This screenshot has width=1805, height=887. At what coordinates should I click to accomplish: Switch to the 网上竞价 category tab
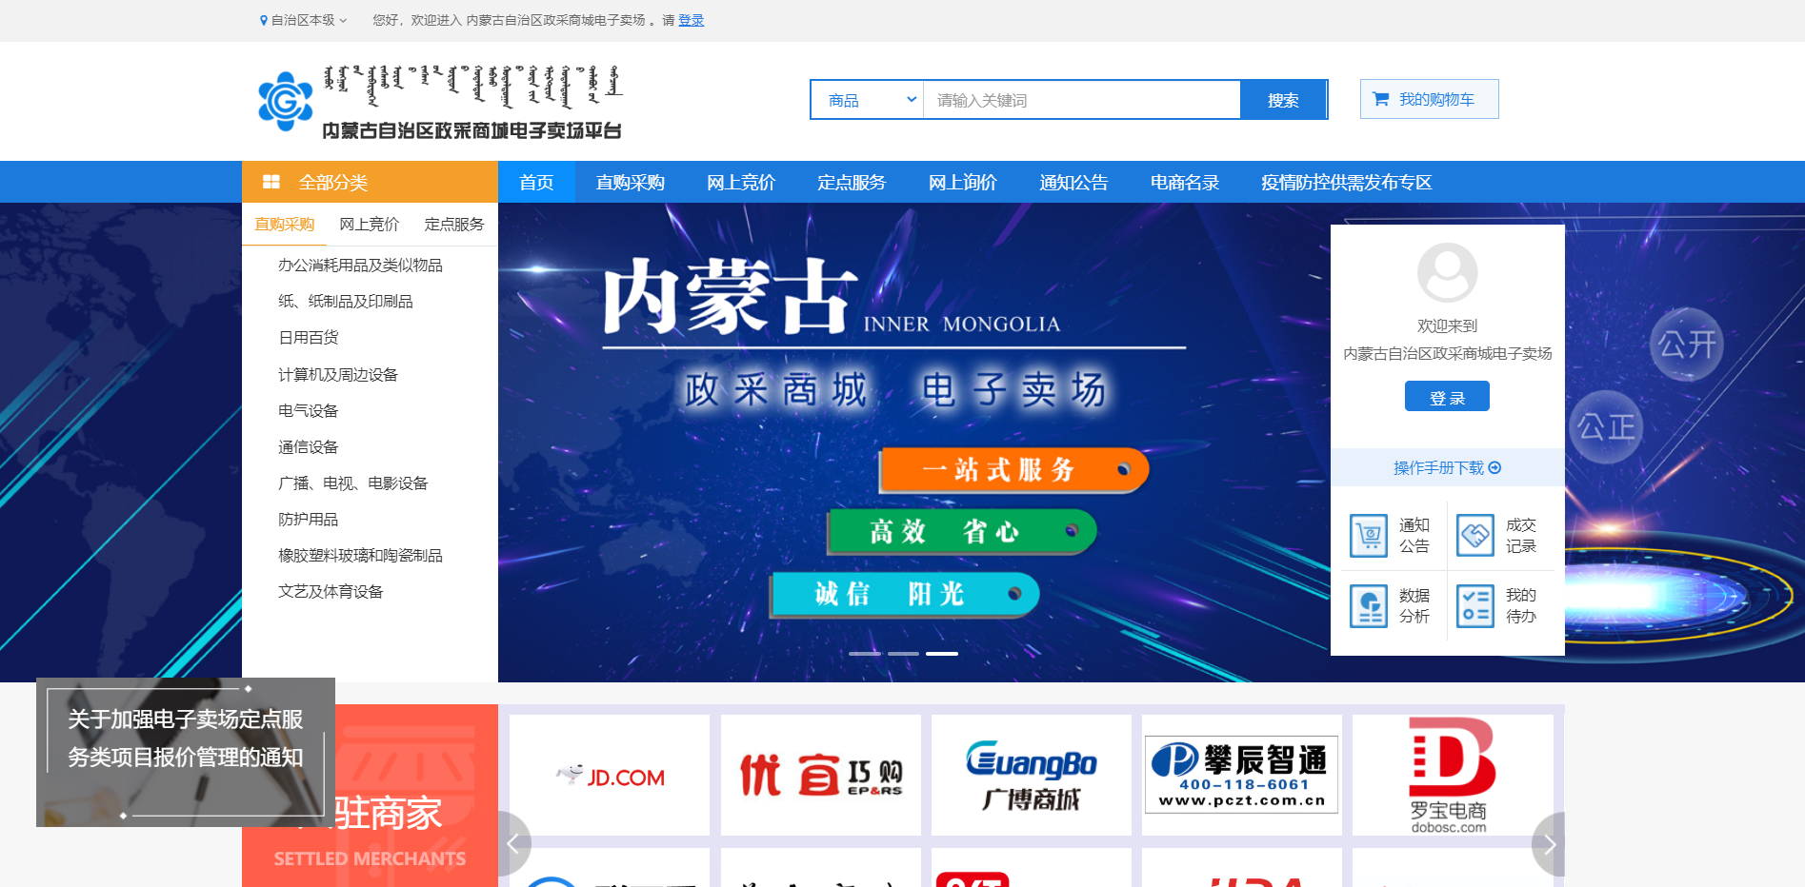[x=368, y=224]
